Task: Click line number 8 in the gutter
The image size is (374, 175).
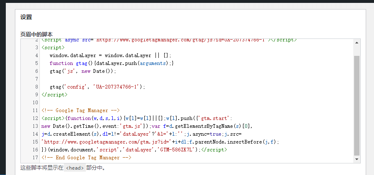Action: [x=37, y=87]
